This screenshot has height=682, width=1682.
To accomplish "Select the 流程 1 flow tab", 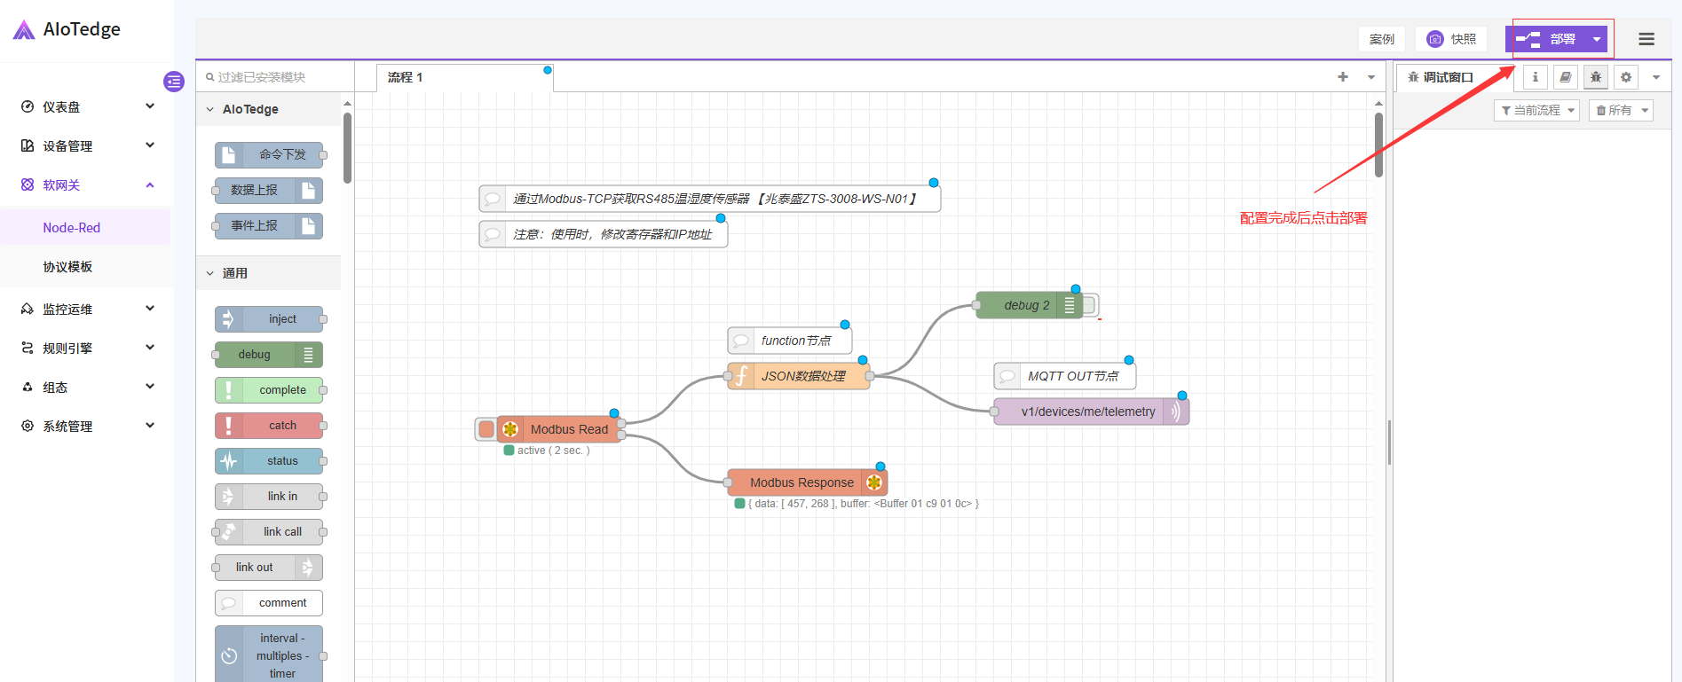I will [406, 77].
